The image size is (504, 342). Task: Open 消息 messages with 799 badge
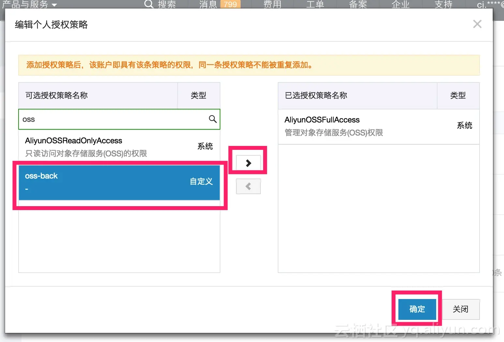pos(220,5)
